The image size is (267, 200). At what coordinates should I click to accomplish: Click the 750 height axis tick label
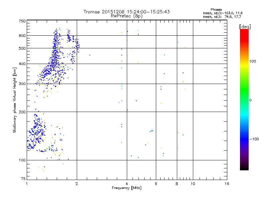(22, 21)
